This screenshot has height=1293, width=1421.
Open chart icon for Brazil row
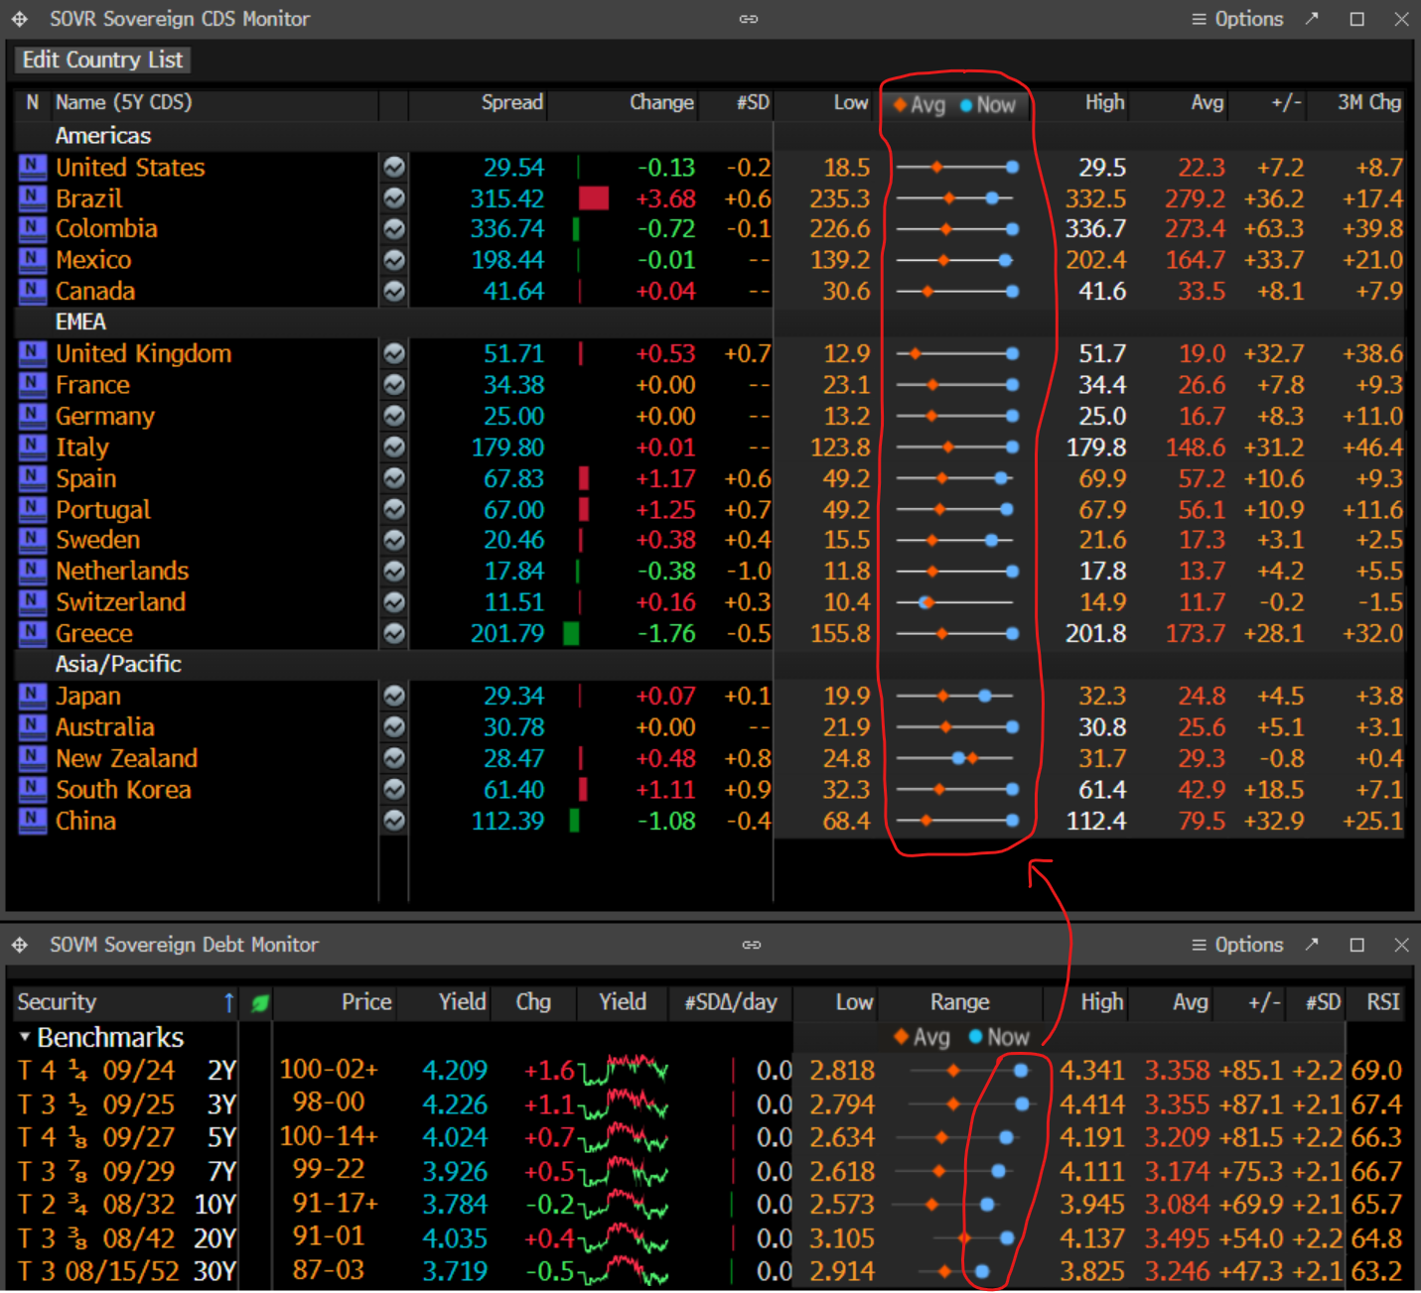tap(394, 198)
